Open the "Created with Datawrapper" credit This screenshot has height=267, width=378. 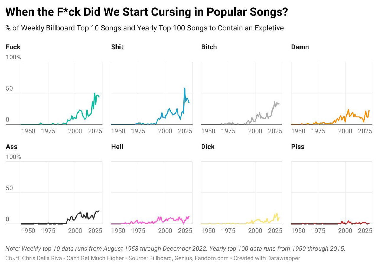(x=267, y=258)
